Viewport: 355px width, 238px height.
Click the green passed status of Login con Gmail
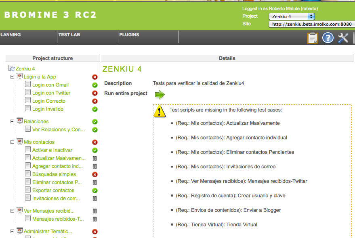[95, 85]
